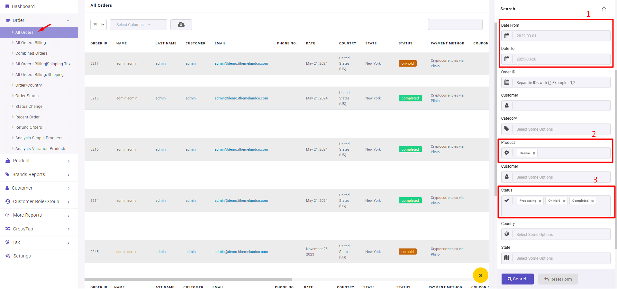Remove the On Hold status tag
The image size is (617, 289).
(x=564, y=201)
